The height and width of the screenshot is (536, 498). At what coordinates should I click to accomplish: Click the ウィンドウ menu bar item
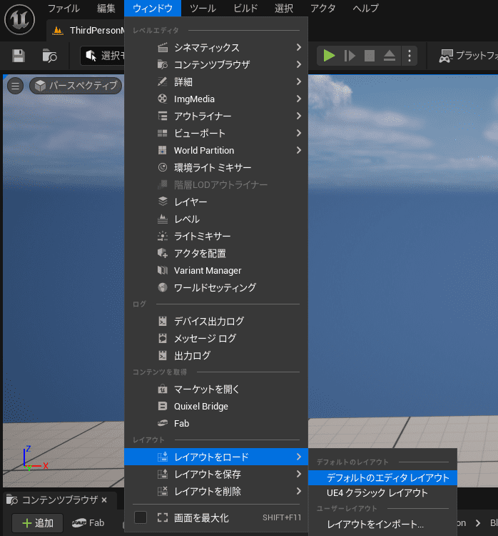tap(153, 8)
